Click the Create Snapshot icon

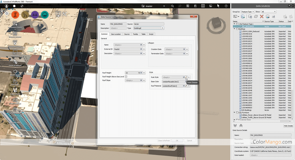(x=15, y=100)
